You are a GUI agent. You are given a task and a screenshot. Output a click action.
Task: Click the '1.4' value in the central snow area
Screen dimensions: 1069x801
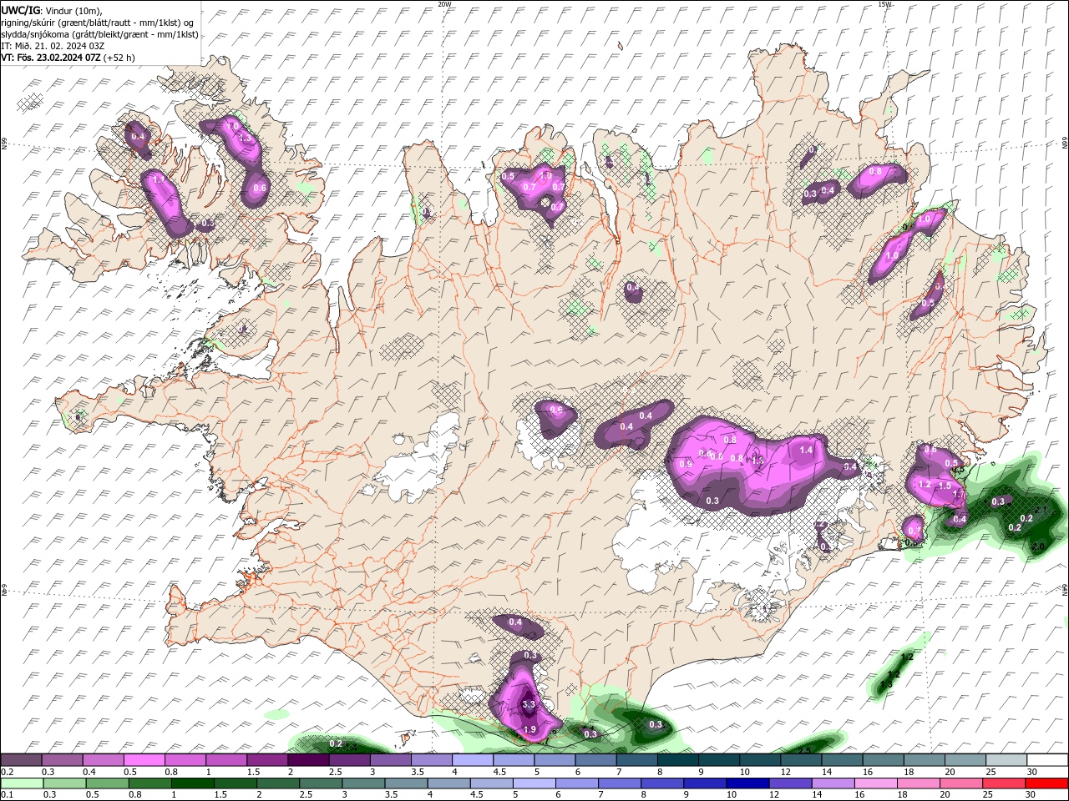807,450
